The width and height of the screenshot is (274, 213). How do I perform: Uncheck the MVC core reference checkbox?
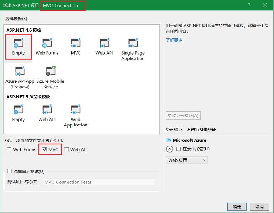point(44,150)
